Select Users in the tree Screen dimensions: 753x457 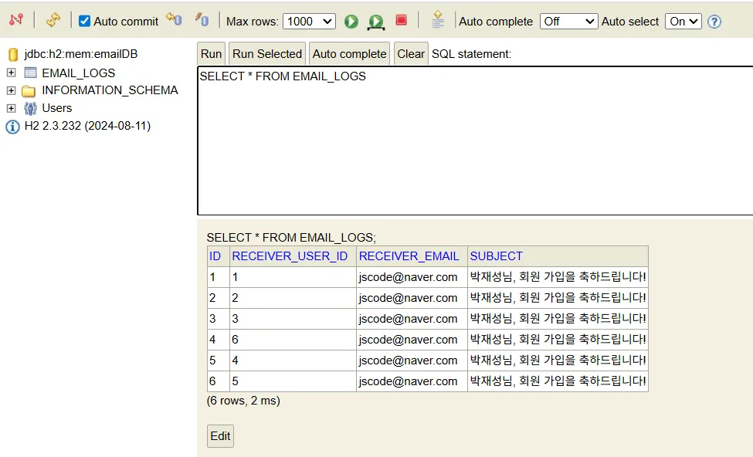click(56, 108)
